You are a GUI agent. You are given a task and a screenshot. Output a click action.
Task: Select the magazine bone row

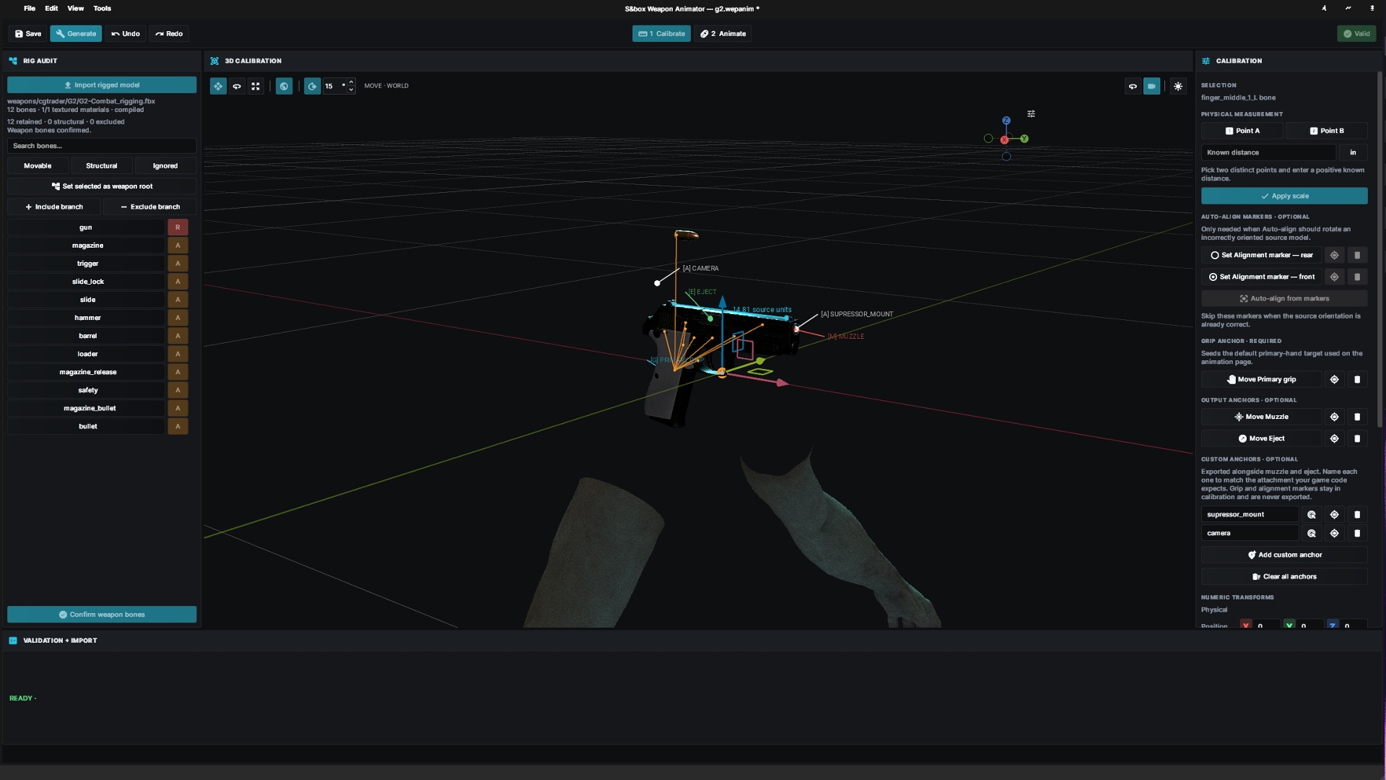coord(86,246)
